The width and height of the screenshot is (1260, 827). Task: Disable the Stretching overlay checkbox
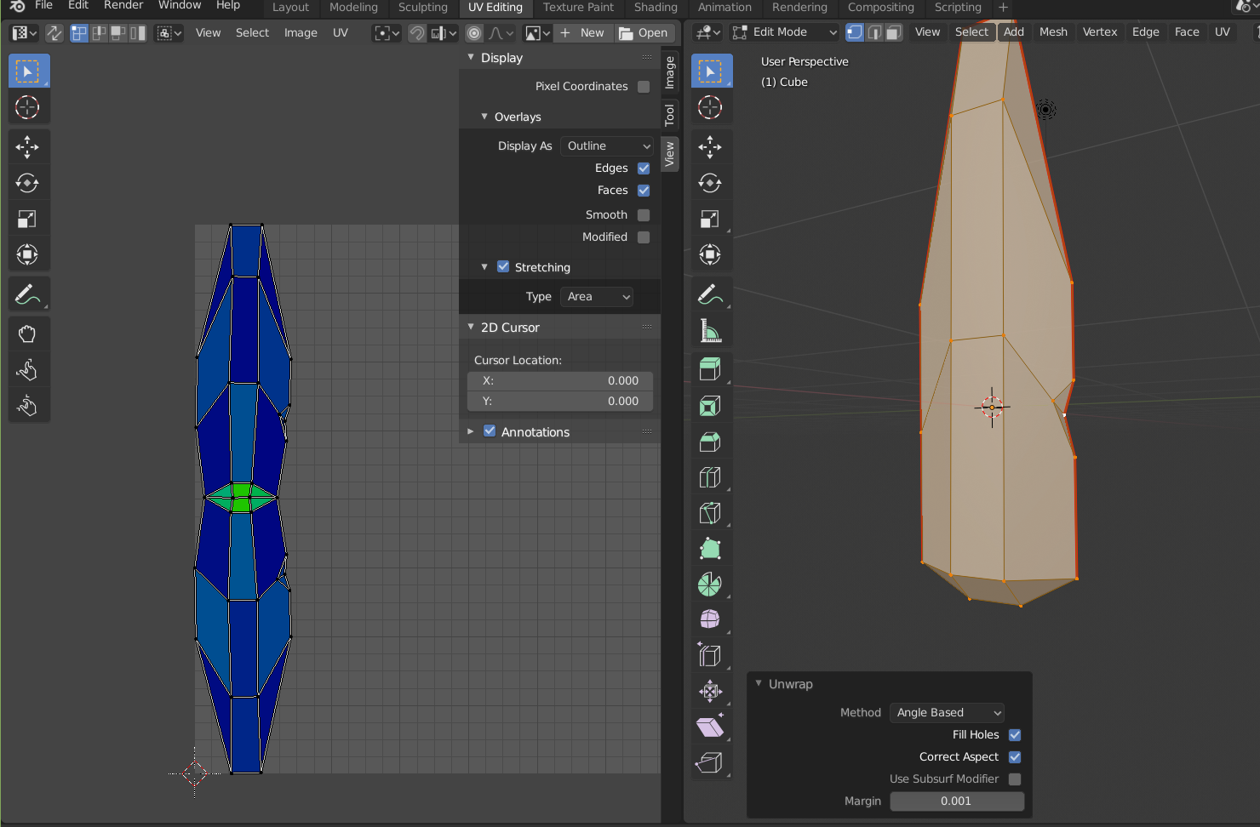[x=503, y=267]
